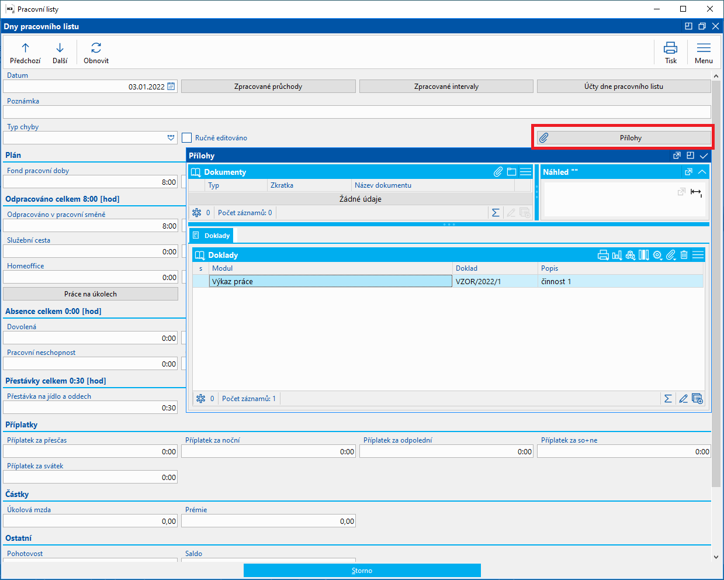The height and width of the screenshot is (580, 724).
Task: Click the Příplatek za odpolední field
Action: (x=446, y=451)
